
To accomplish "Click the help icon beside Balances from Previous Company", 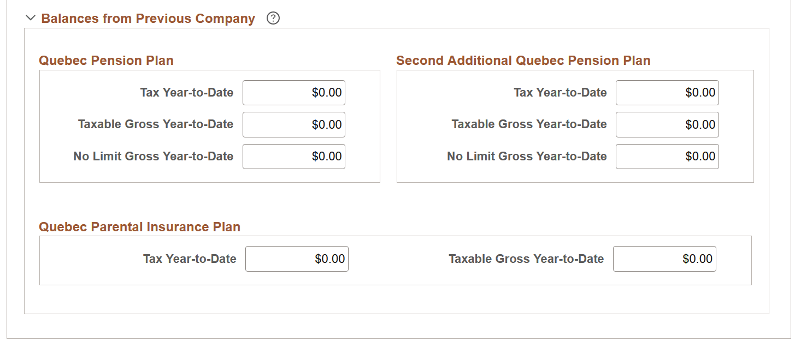I will [273, 18].
